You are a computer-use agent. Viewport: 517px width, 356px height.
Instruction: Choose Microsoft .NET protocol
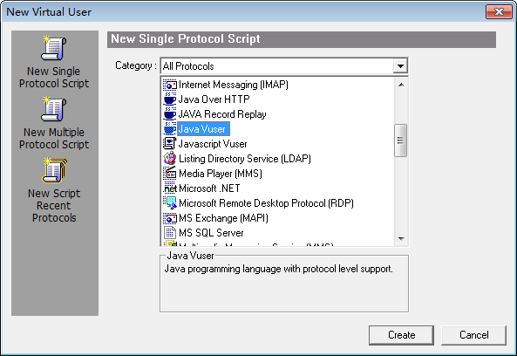point(209,188)
